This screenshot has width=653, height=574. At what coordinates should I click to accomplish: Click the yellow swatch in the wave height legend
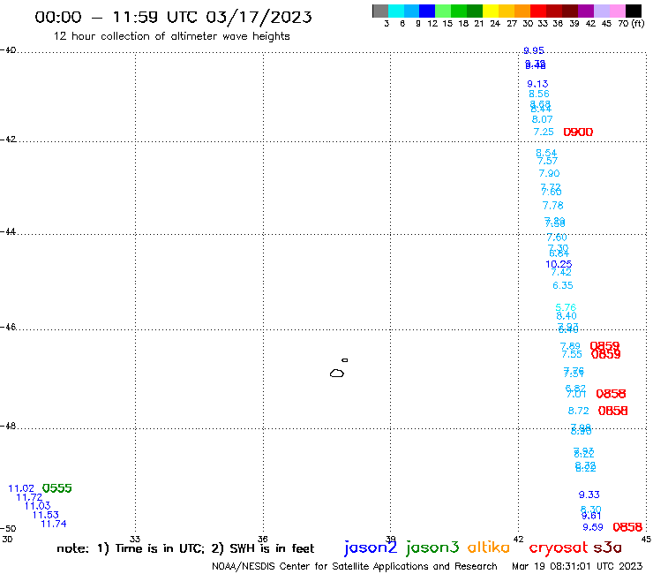click(491, 11)
